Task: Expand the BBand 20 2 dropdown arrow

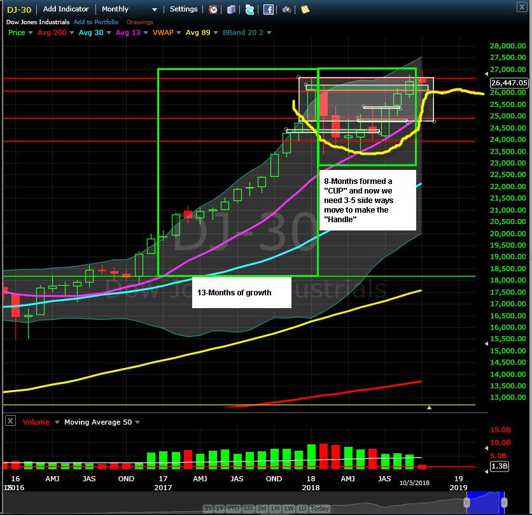Action: click(x=269, y=32)
